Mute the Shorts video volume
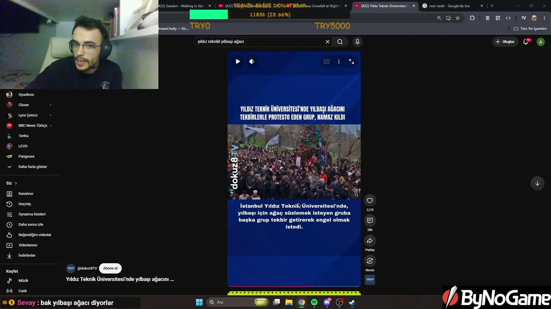The width and height of the screenshot is (551, 309). coord(252,61)
